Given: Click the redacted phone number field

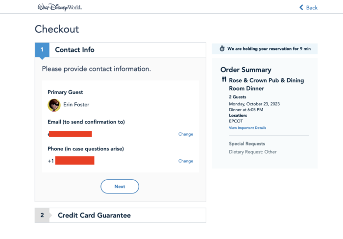Looking at the screenshot, I should coord(74,161).
